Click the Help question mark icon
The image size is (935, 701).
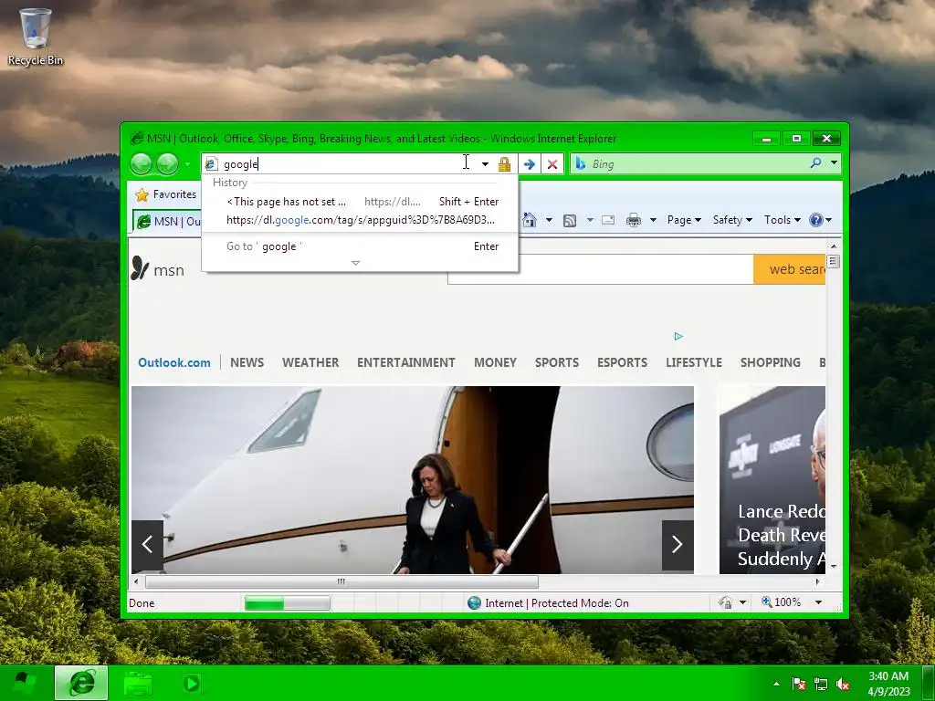815,220
